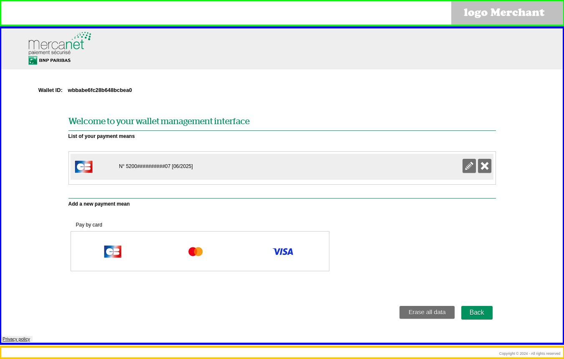Delete the saved card via X icon
The height and width of the screenshot is (359, 564).
pos(484,166)
